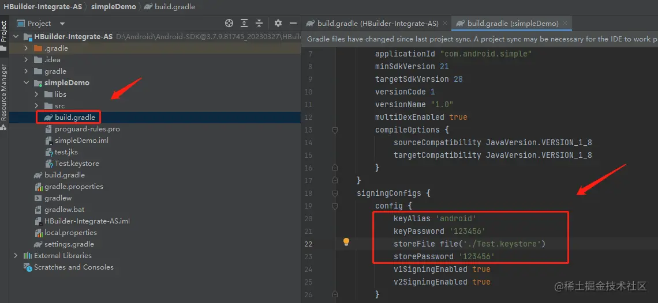
Task: Click build.gradle in the breadcrumb path
Action: 170,7
